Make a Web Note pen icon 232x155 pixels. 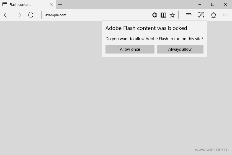pyautogui.click(x=201, y=15)
